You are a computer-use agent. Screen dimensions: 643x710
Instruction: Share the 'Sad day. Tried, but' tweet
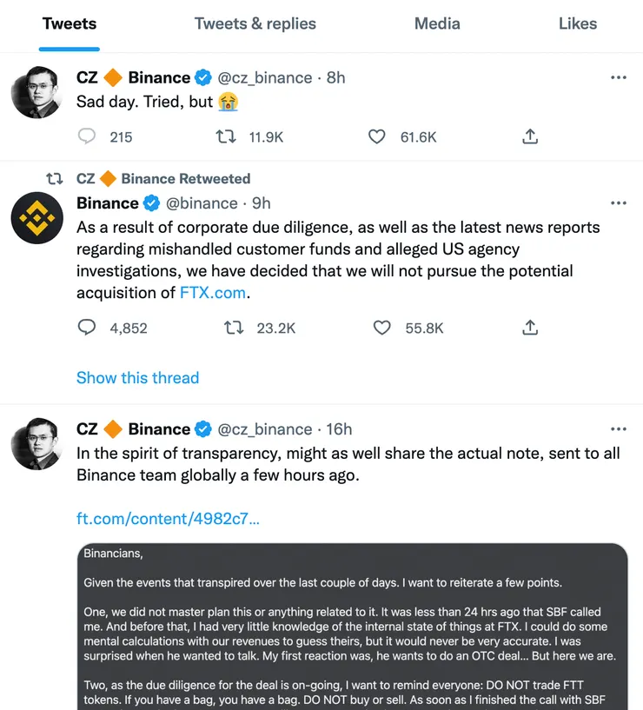tap(530, 136)
